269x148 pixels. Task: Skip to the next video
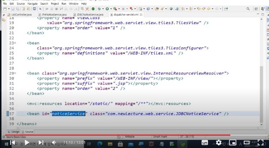[41, 142]
